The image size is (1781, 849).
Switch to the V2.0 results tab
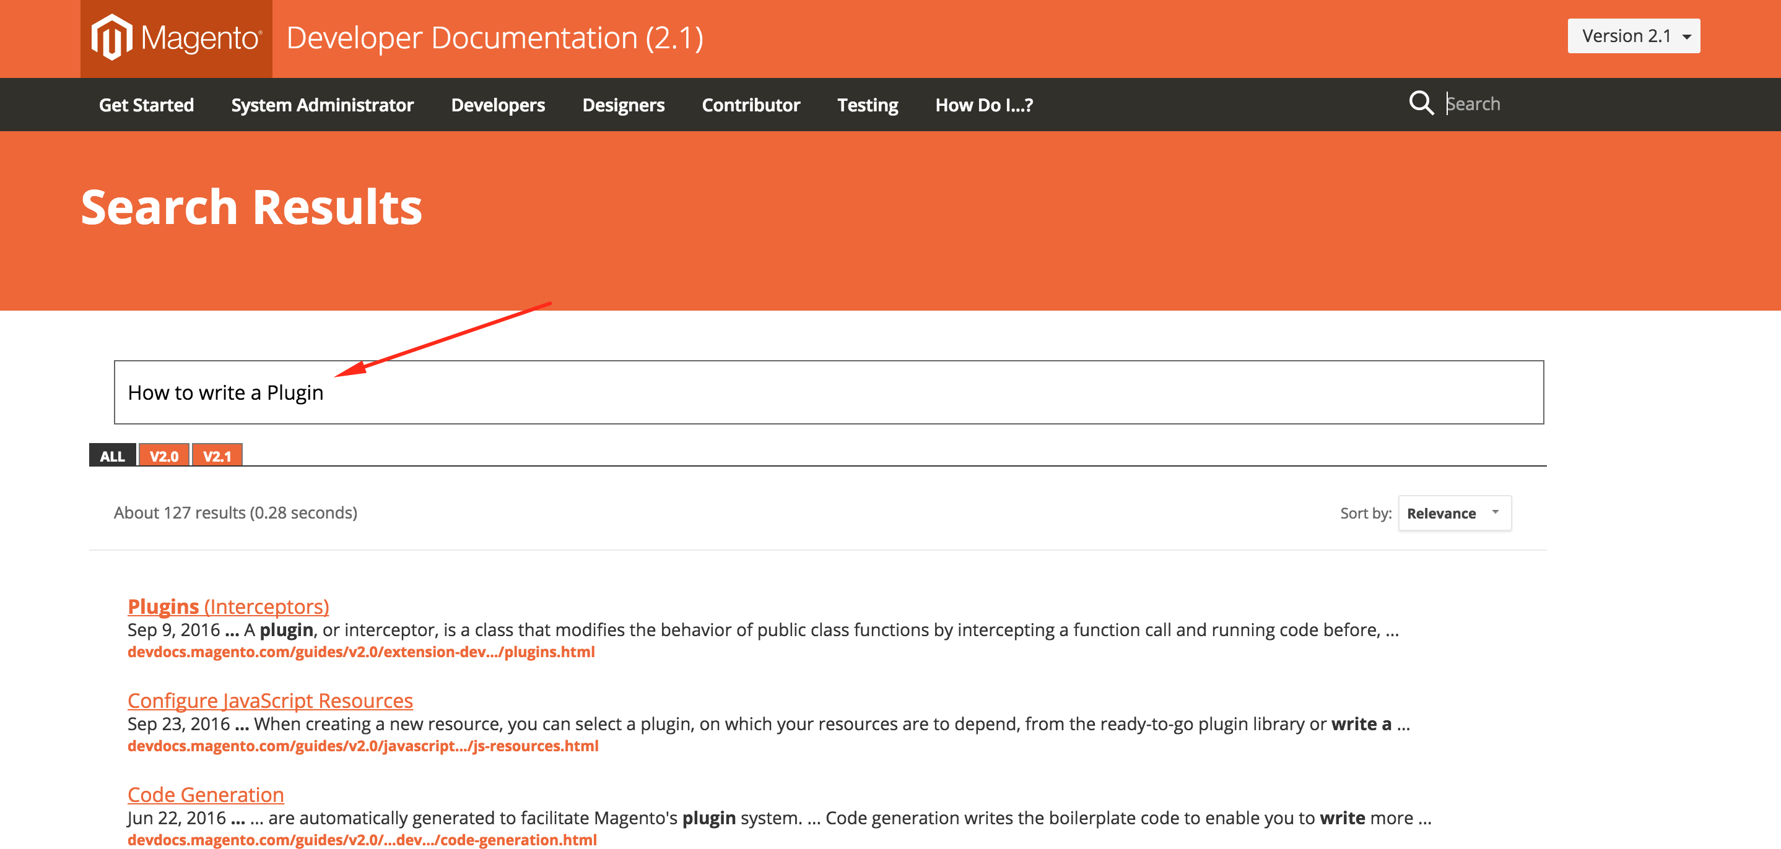(164, 456)
